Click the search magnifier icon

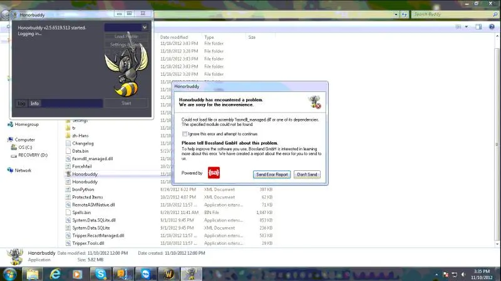[495, 14]
